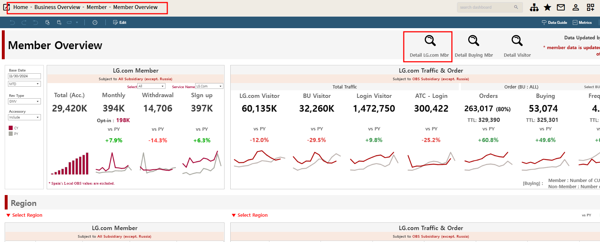This screenshot has width=600, height=242.
Task: Click the pause data updates toolbar icon
Action: pyautogui.click(x=59, y=22)
